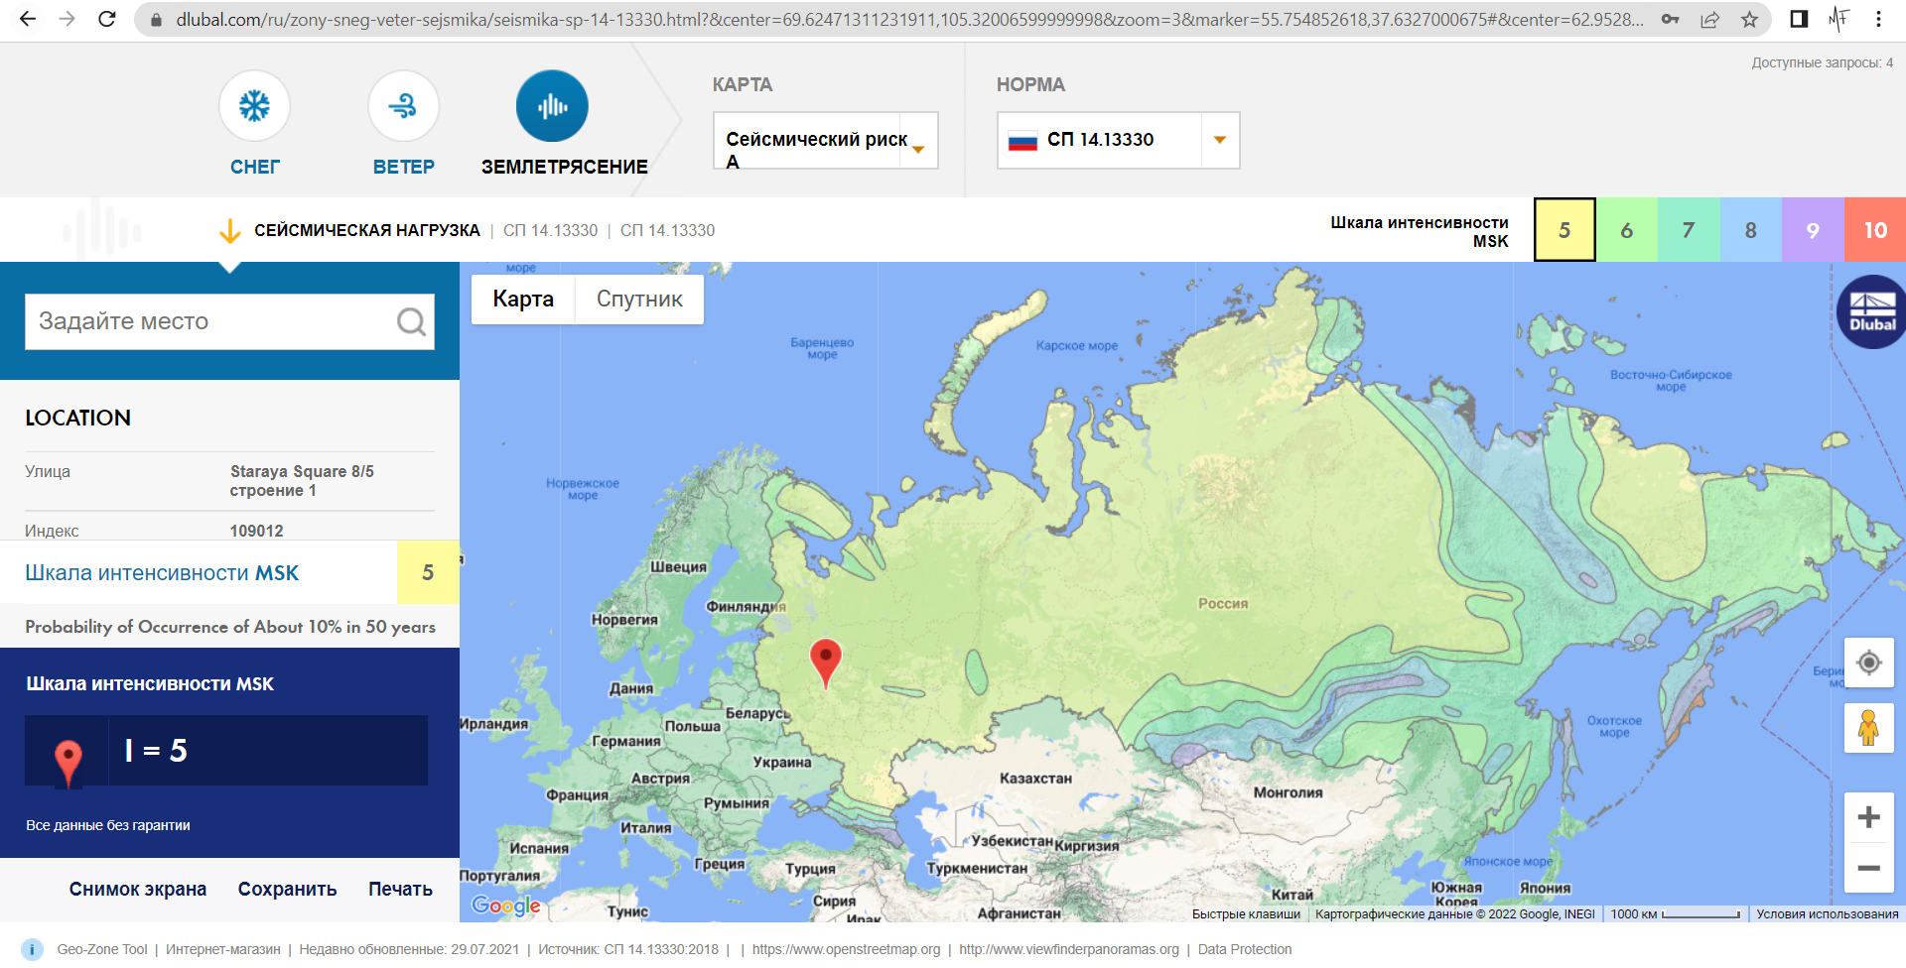This screenshot has width=1906, height=968.
Task: Click the site padlock icon
Action: [156, 20]
